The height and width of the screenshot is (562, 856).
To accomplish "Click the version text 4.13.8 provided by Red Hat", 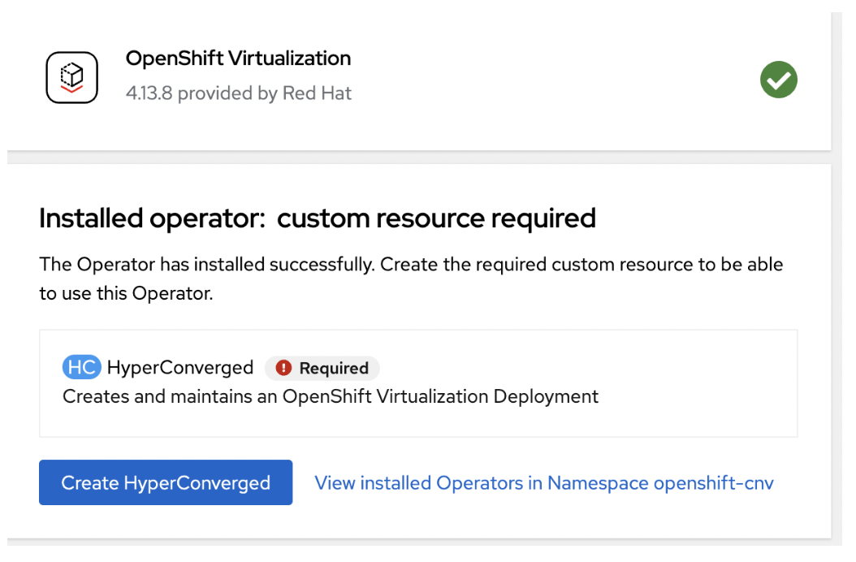I will (x=238, y=93).
